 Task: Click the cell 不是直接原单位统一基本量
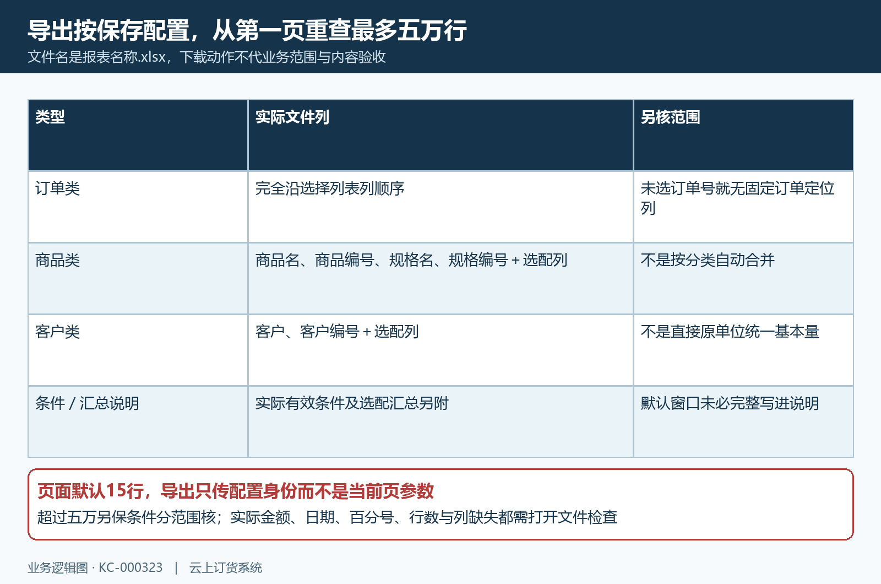(743, 350)
